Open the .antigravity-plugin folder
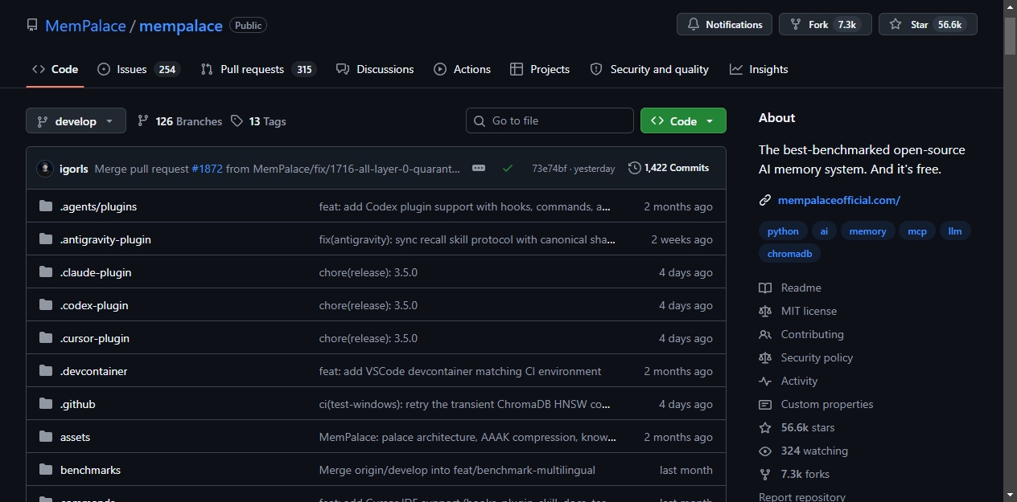1017x502 pixels. [x=105, y=239]
